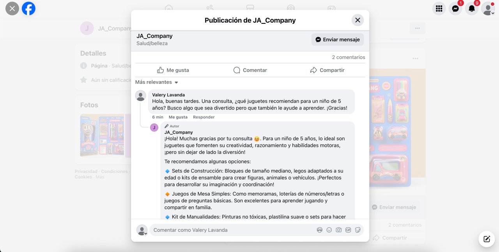The height and width of the screenshot is (252, 499).
Task: Open the account profile menu dropdown
Action: click(x=488, y=9)
